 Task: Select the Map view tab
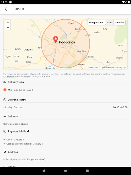(x=110, y=22)
